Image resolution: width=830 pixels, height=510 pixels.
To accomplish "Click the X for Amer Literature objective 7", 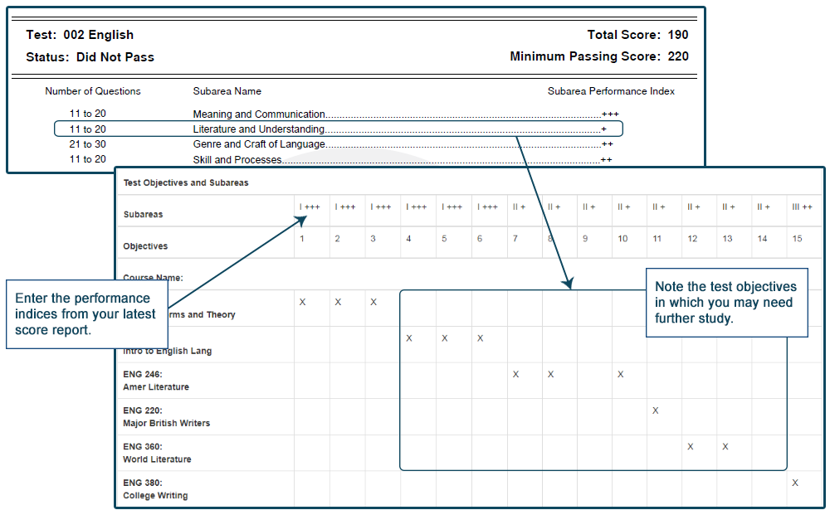I will click(515, 374).
